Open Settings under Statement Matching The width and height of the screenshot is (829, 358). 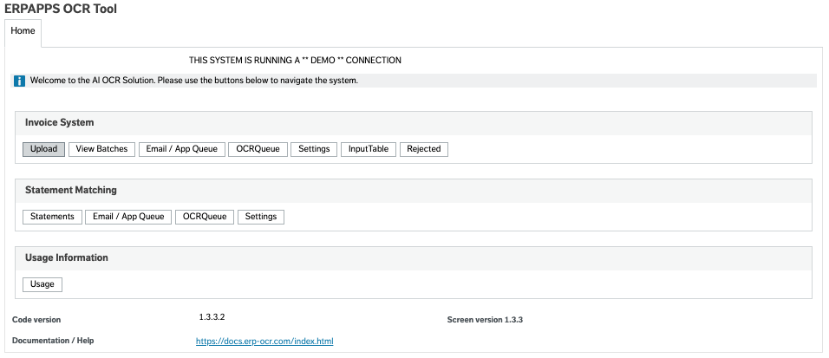coord(261,217)
